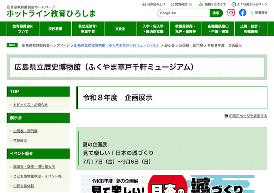Click the 見て楽しい！日本の城づくり heading text

point(118,153)
